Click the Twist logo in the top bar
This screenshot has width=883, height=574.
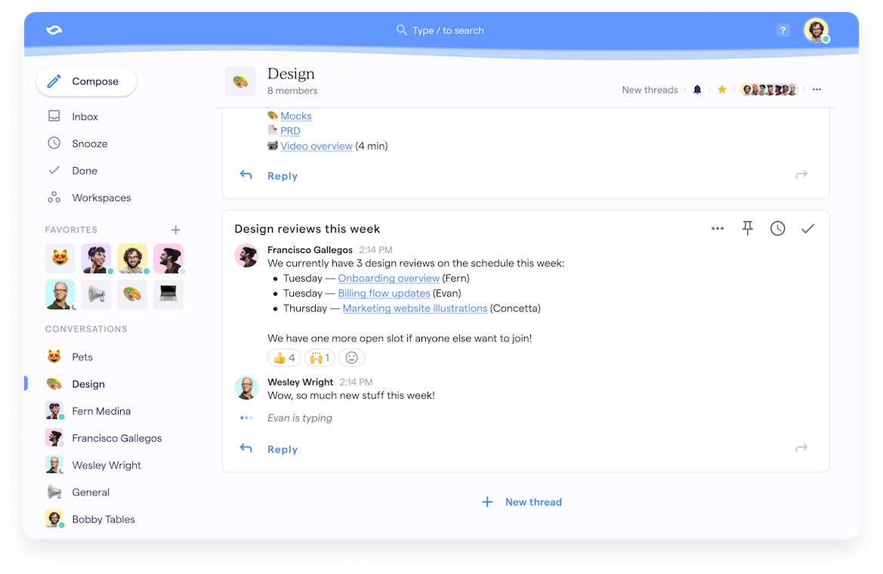[x=52, y=30]
